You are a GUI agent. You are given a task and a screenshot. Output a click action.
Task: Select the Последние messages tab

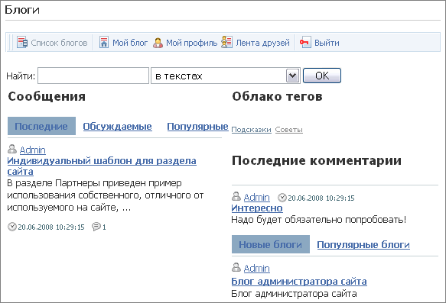coord(41,126)
